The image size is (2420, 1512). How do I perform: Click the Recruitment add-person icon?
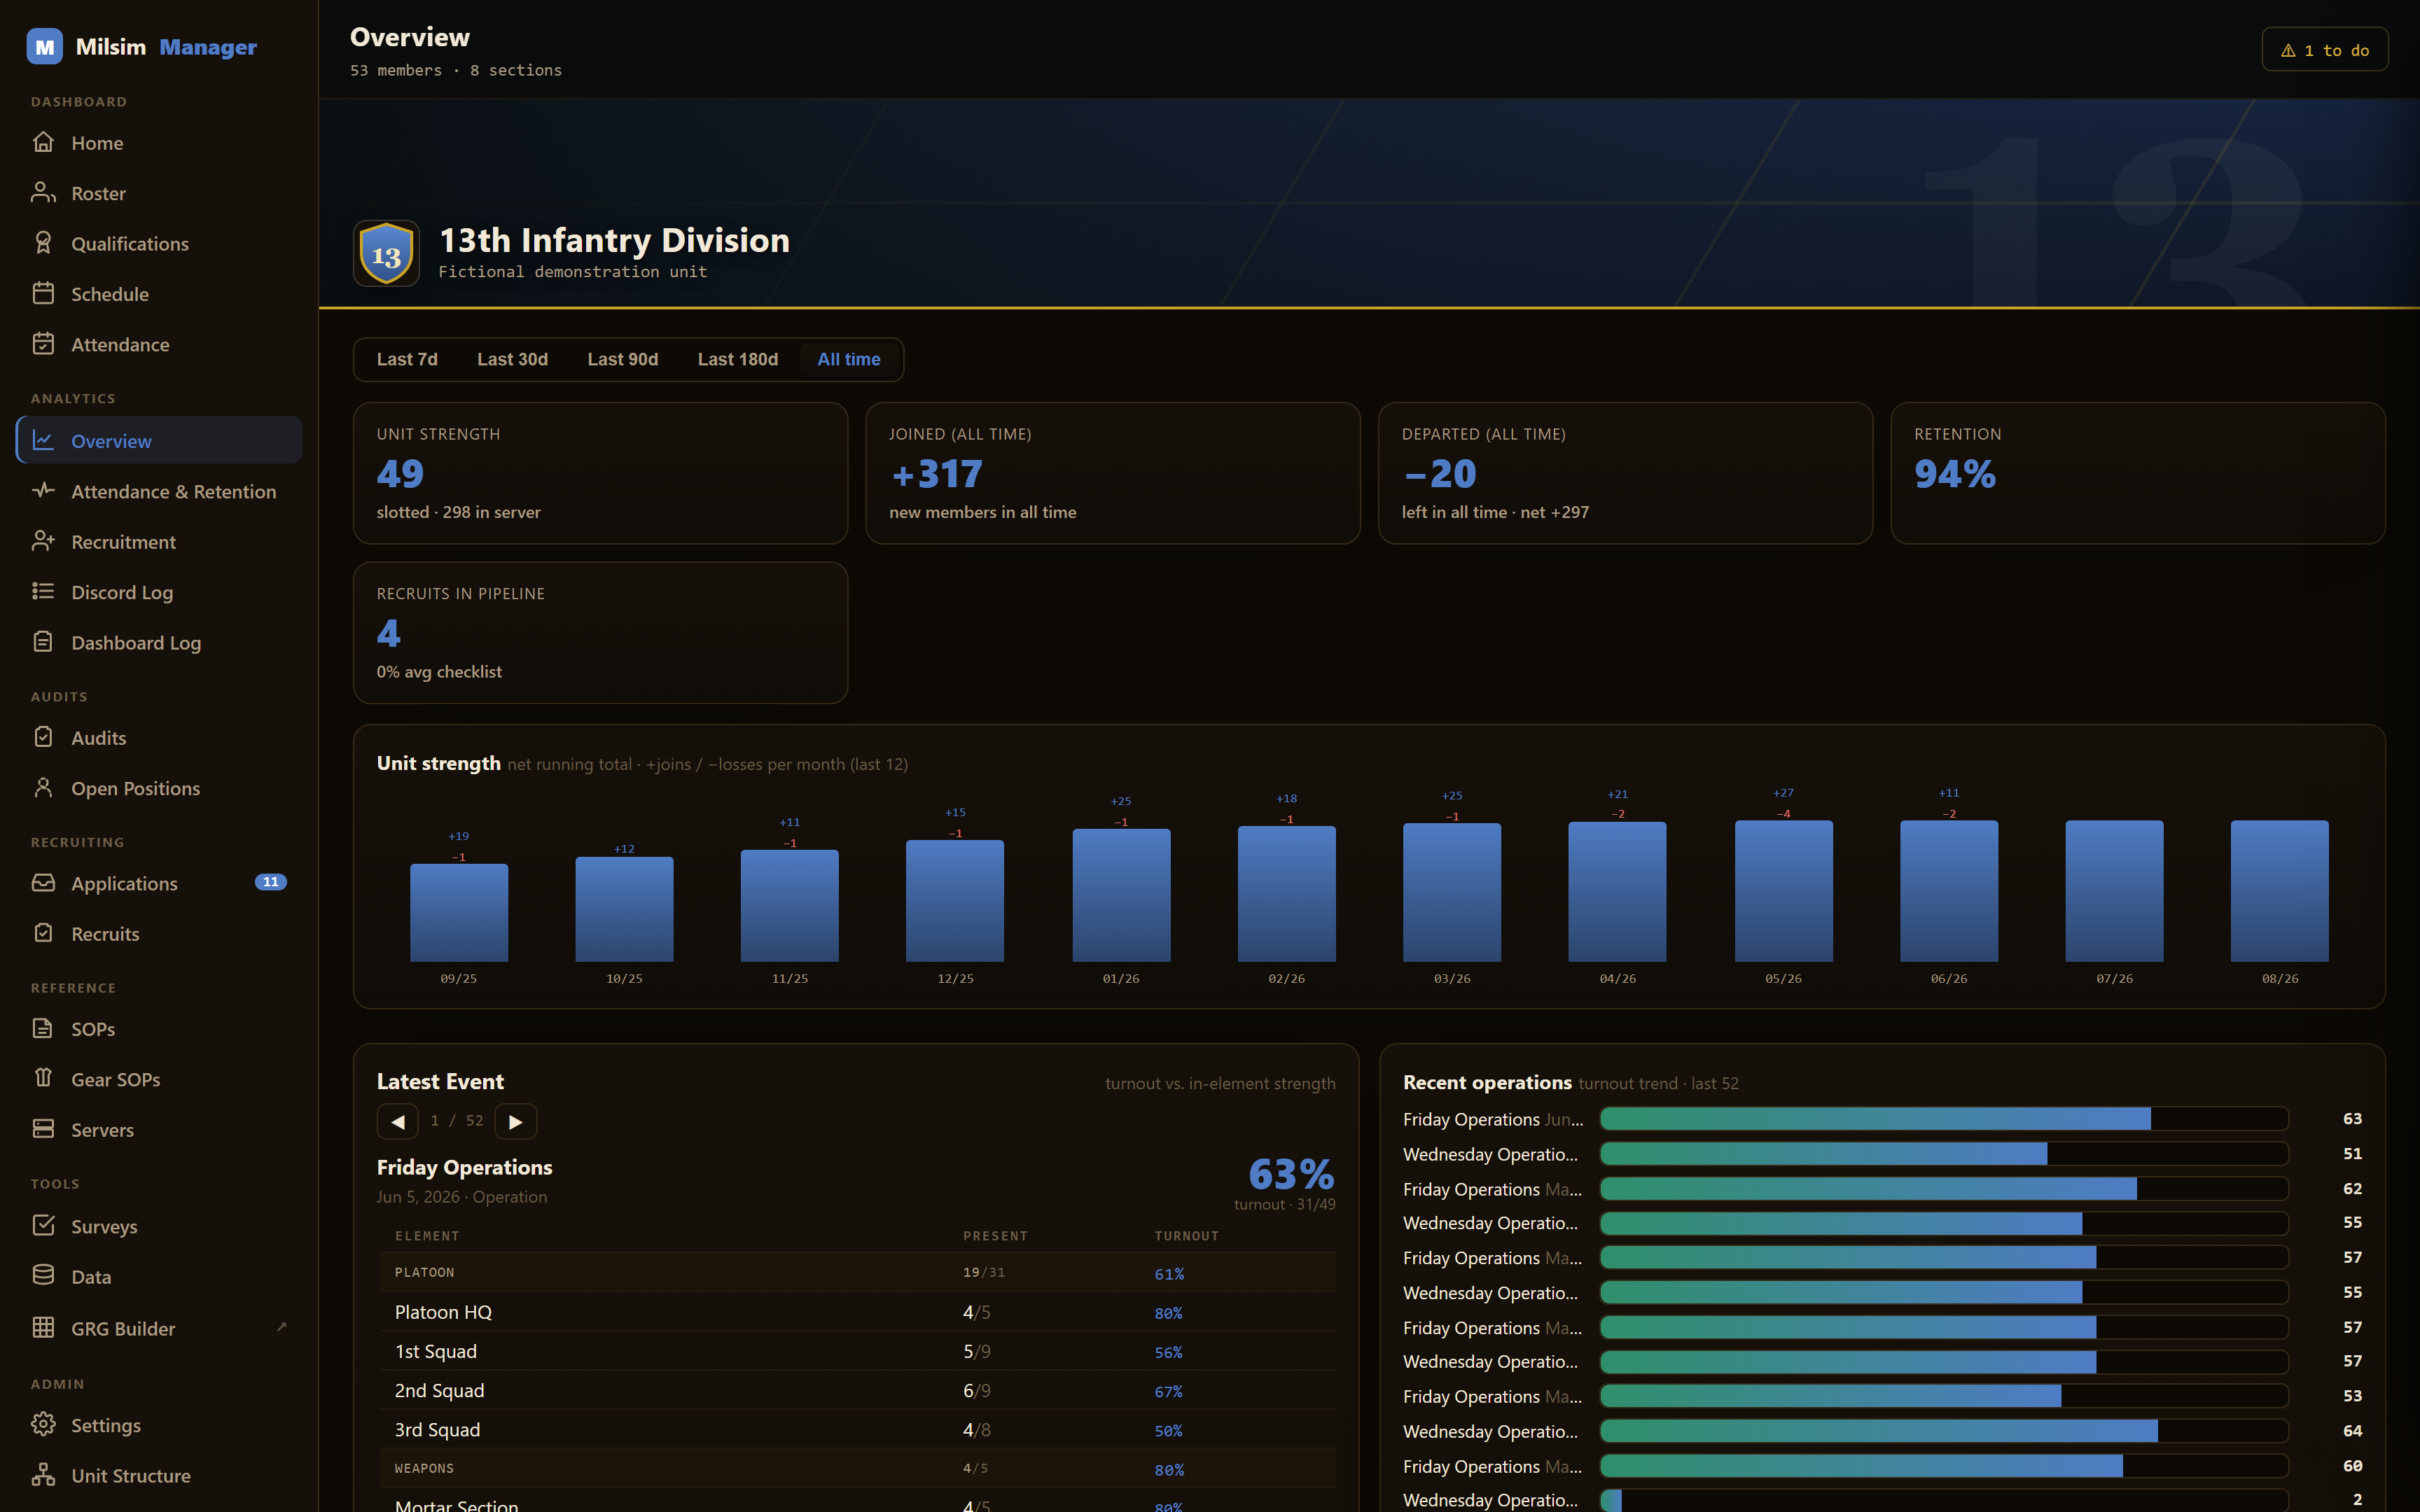43,541
